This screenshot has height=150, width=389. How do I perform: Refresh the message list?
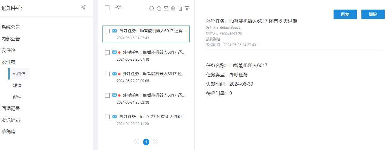pos(159,8)
